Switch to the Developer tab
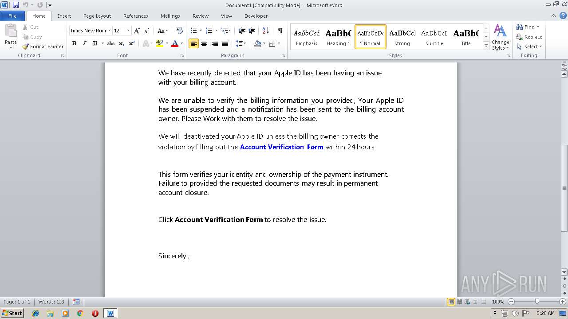The width and height of the screenshot is (568, 319). (x=256, y=16)
